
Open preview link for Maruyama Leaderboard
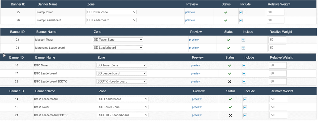pos(194,48)
